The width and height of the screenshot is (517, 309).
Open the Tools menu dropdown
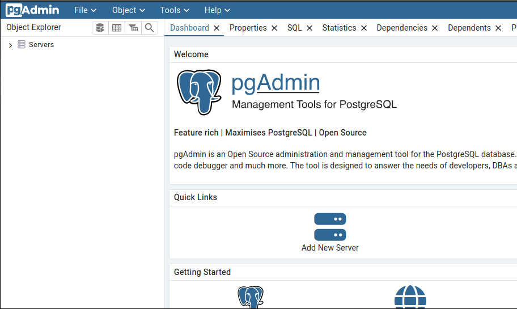[x=175, y=10]
